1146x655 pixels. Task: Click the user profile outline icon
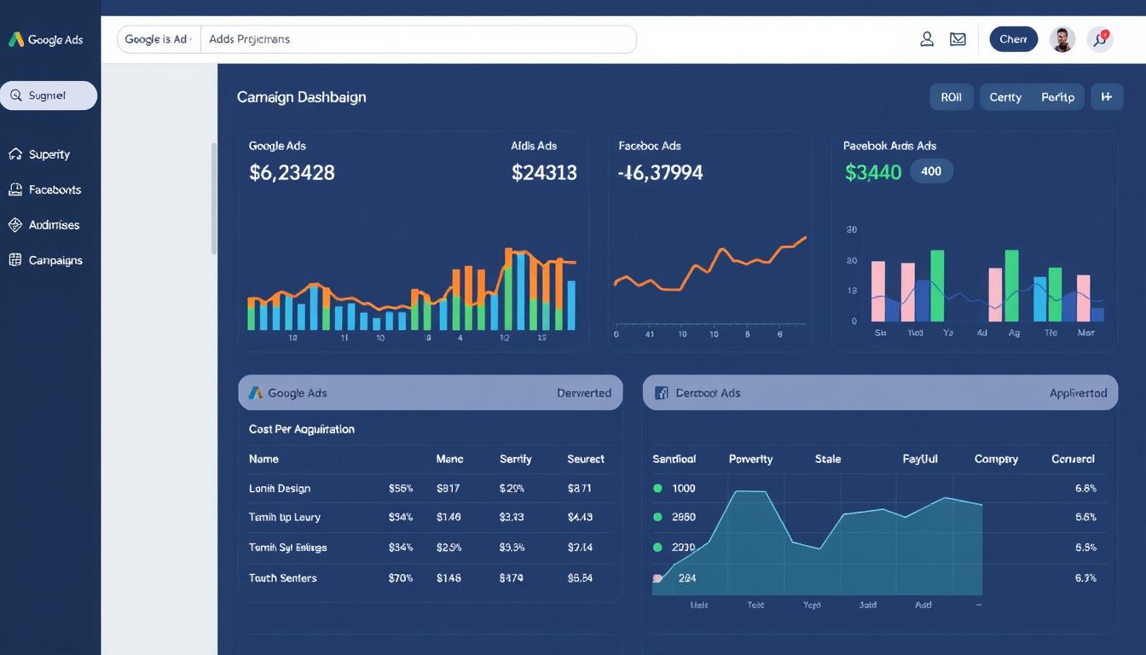[x=927, y=39]
